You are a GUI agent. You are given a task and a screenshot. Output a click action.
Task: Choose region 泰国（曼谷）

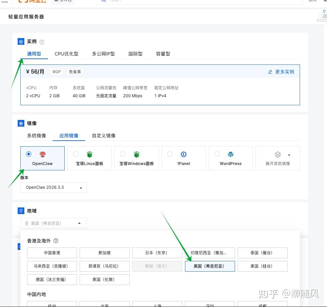(263, 253)
